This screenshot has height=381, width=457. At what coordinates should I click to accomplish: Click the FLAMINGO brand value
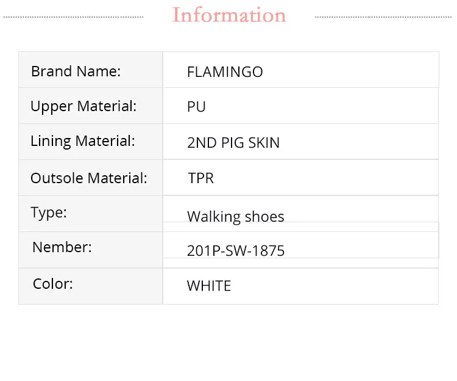click(x=225, y=72)
